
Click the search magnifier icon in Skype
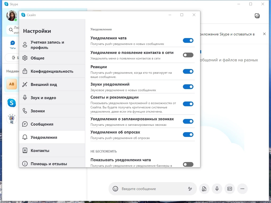coord(11,30)
